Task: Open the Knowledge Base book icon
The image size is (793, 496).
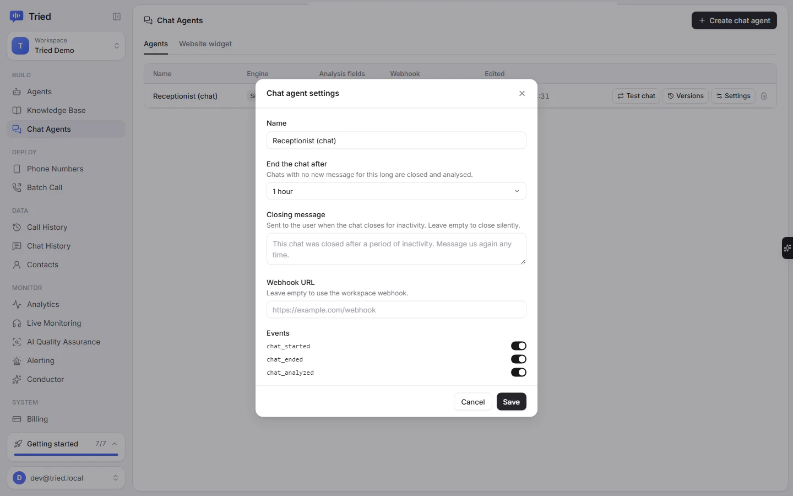Action: coord(17,111)
